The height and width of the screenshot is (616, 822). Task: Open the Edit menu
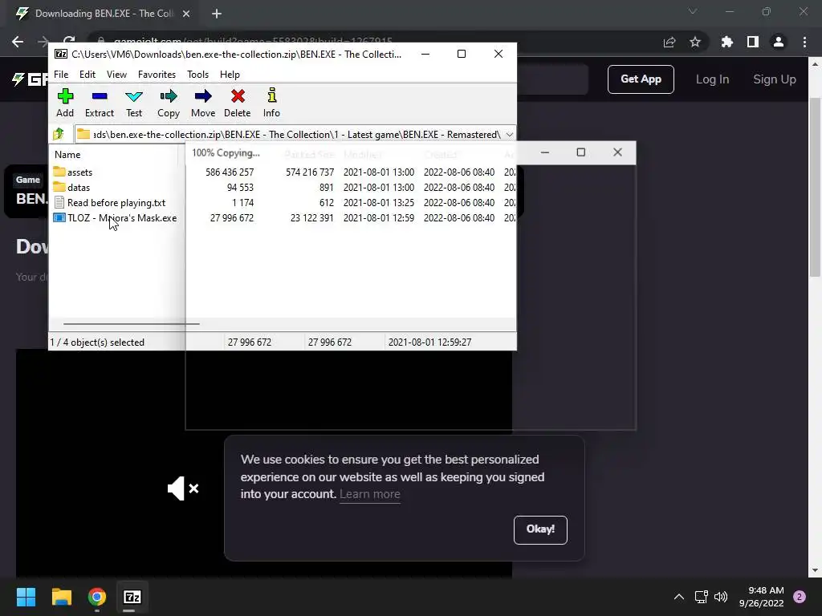pos(87,75)
